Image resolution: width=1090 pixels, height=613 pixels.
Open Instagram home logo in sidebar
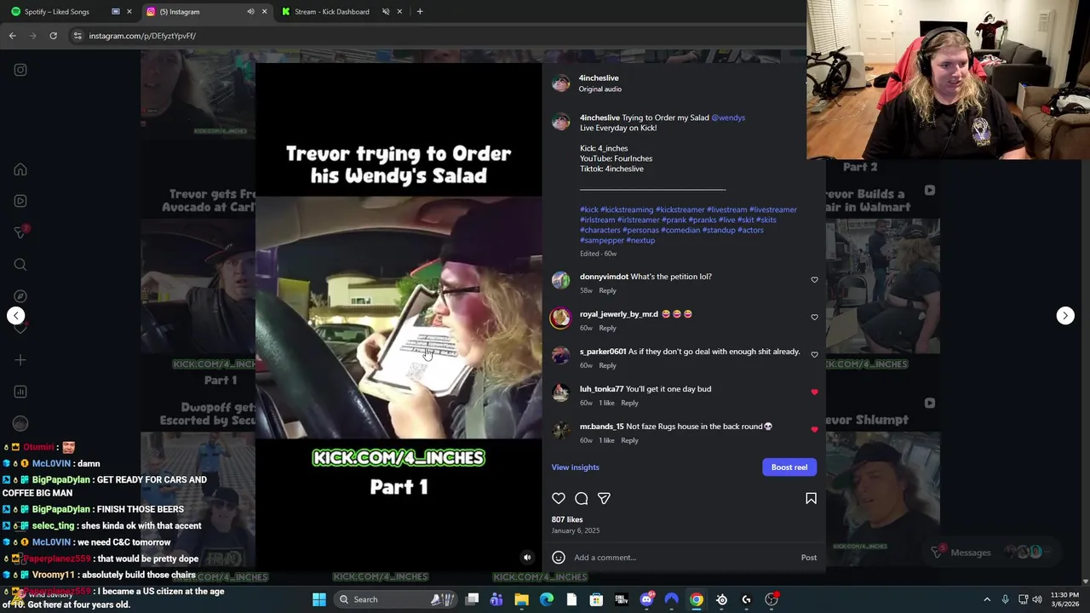click(x=20, y=70)
